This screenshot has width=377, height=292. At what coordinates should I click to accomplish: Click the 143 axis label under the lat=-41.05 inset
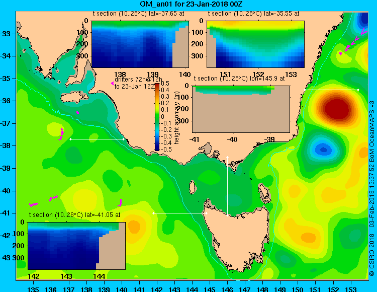coord(66,276)
